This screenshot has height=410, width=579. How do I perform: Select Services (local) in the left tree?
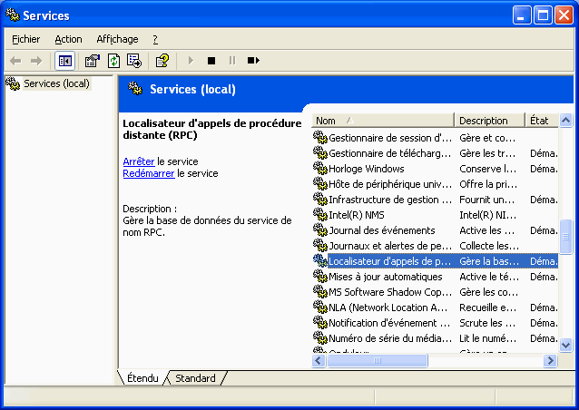pos(56,83)
